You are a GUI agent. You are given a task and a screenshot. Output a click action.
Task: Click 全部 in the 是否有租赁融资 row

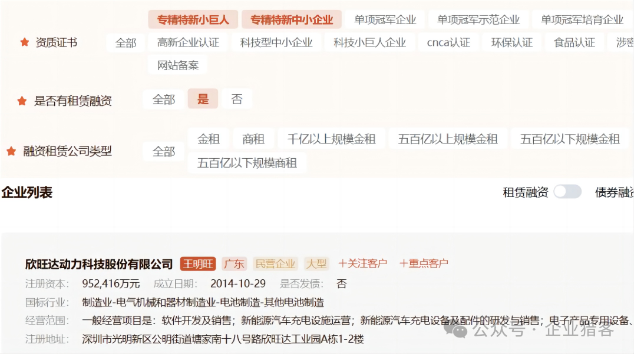pyautogui.click(x=164, y=99)
